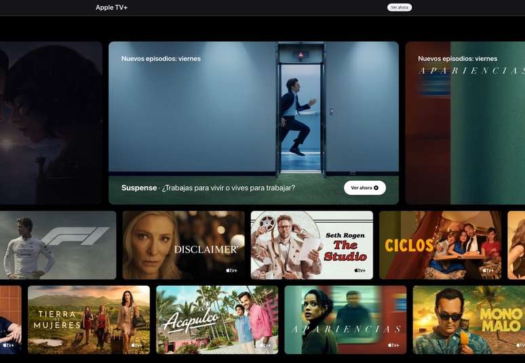Click Apple TV+ logo on Tierra de Mujeres tile

coord(137,345)
